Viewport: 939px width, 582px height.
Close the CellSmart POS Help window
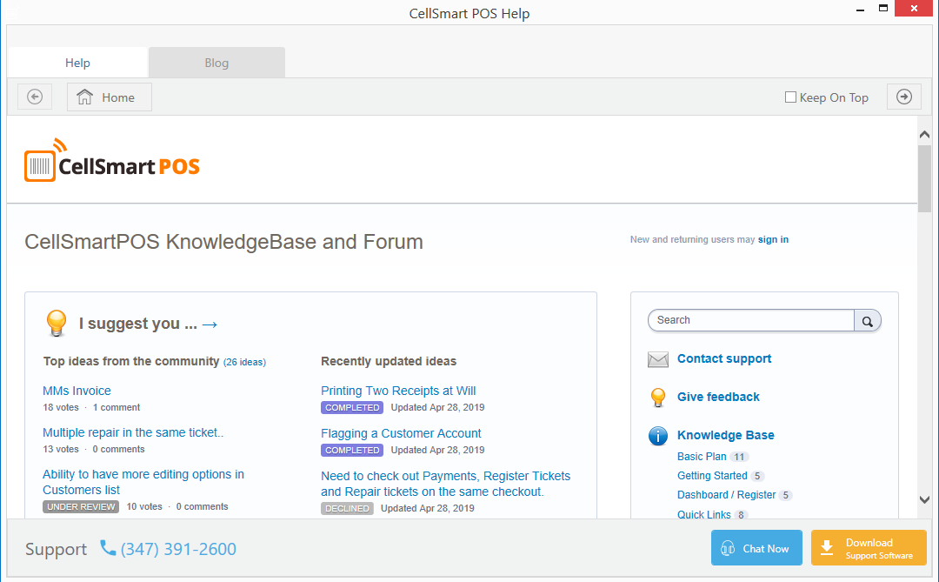point(914,9)
